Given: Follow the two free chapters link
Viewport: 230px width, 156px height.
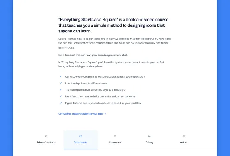Looking at the screenshot, I should click(x=82, y=114).
